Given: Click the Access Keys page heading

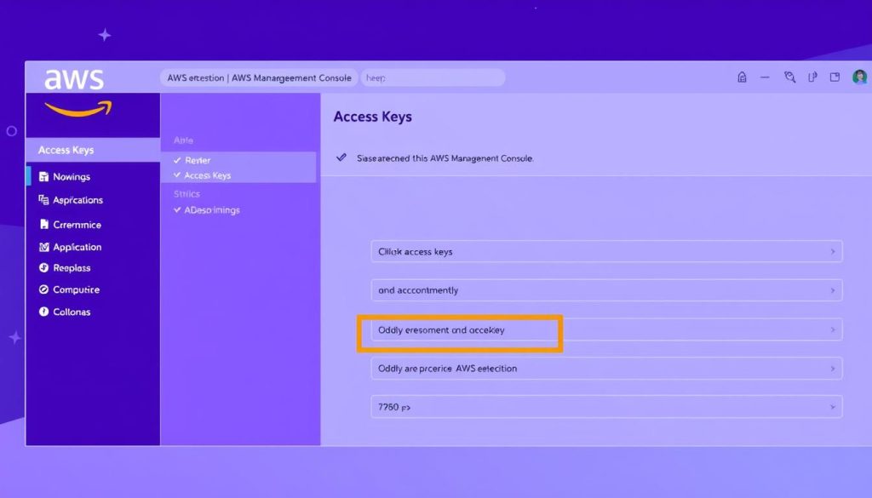Looking at the screenshot, I should pos(373,117).
